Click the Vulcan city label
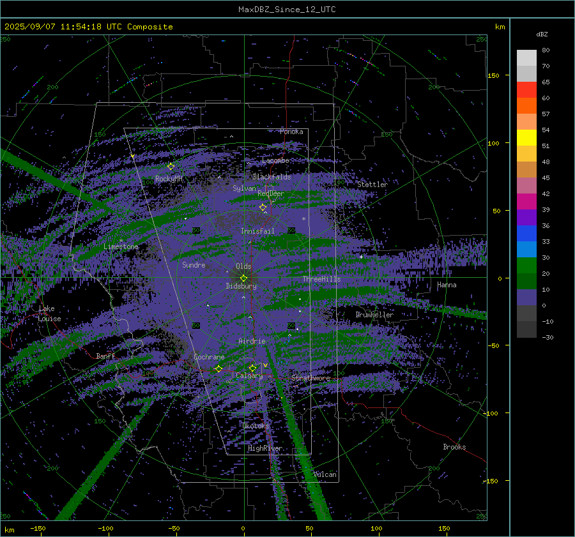The image size is (575, 537). click(325, 474)
